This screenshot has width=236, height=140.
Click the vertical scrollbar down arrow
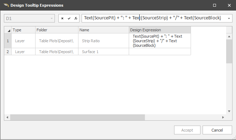click(x=229, y=111)
